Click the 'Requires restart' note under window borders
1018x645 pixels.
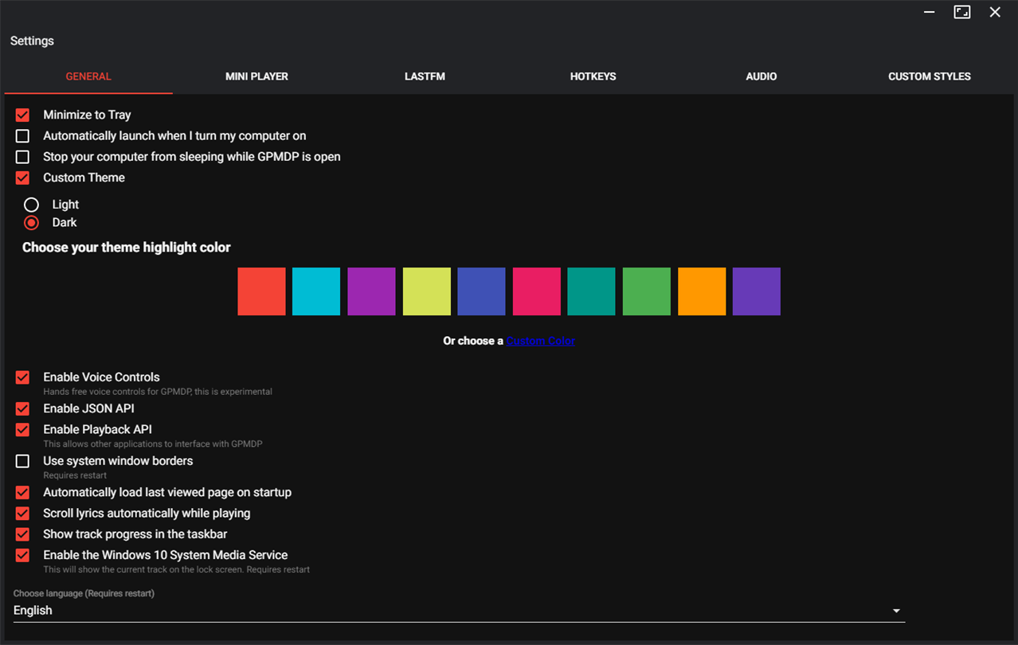[x=75, y=475]
